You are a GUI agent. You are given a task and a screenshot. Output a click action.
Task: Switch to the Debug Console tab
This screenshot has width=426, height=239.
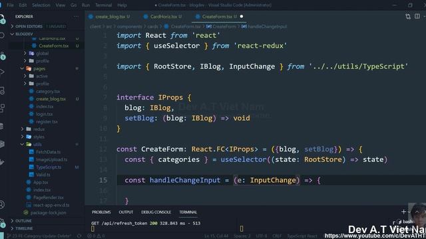156,212
